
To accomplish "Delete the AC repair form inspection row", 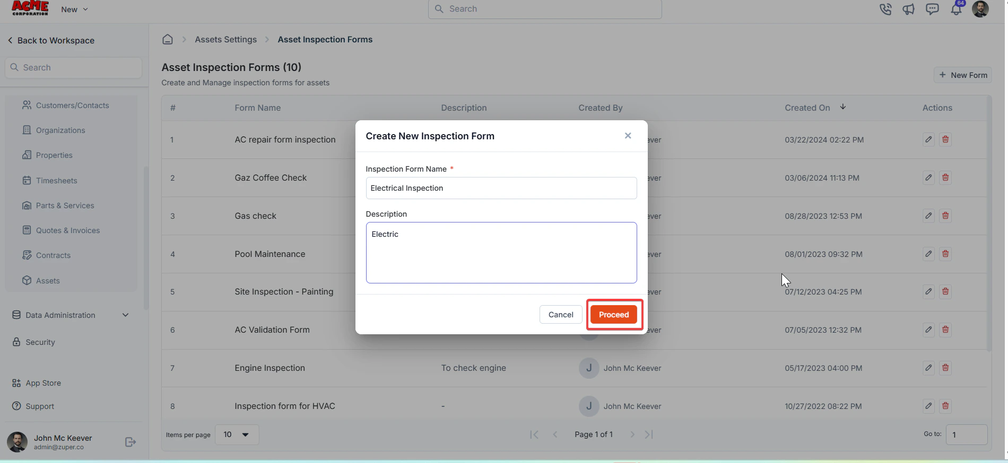I will point(945,139).
